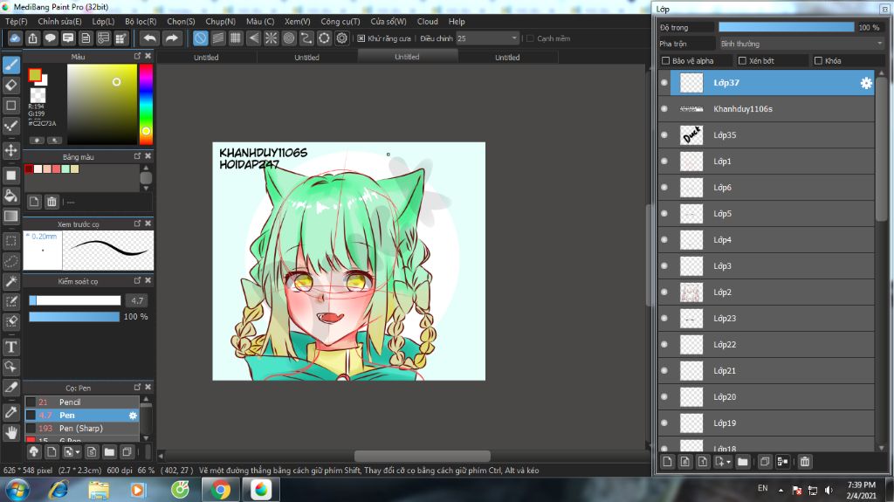Click the Redo arrow in toolbar

(x=171, y=38)
